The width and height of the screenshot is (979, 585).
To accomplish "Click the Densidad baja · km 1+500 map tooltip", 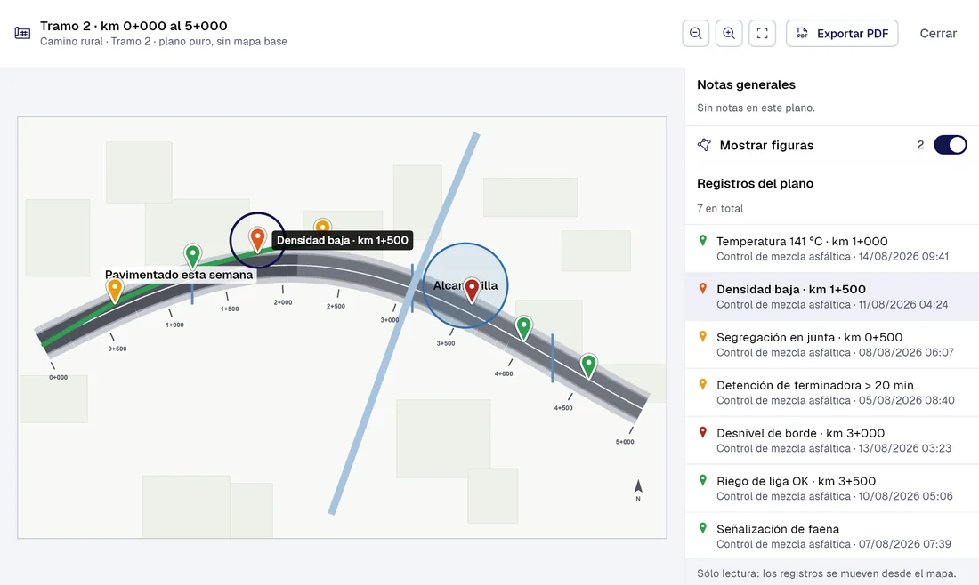I will pos(342,240).
